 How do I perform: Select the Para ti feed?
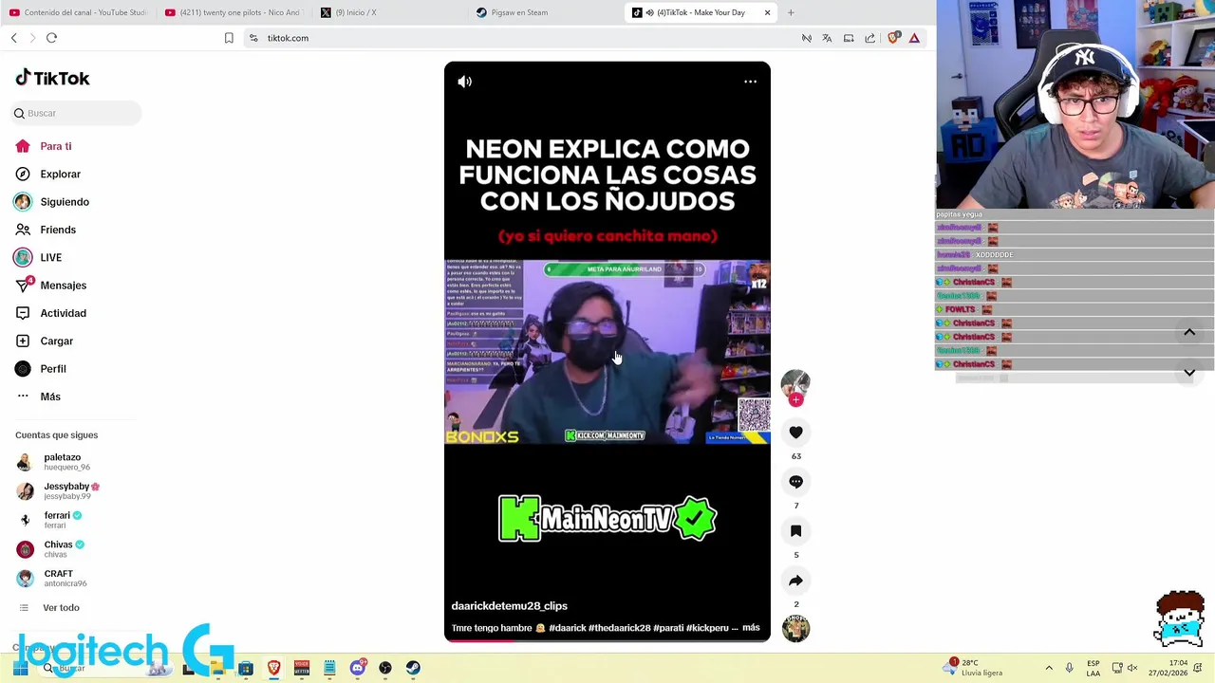coord(56,146)
